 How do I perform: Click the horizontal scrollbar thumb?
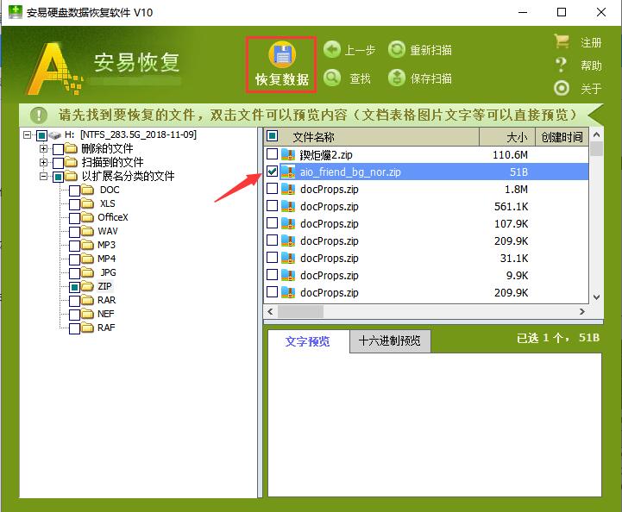pos(301,312)
